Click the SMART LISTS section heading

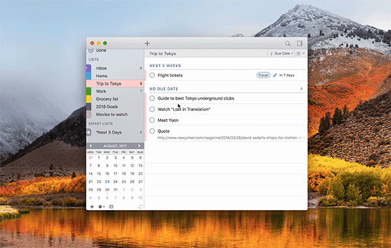coord(101,123)
